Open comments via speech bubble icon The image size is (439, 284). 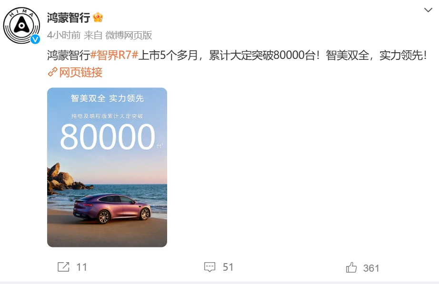(x=210, y=267)
